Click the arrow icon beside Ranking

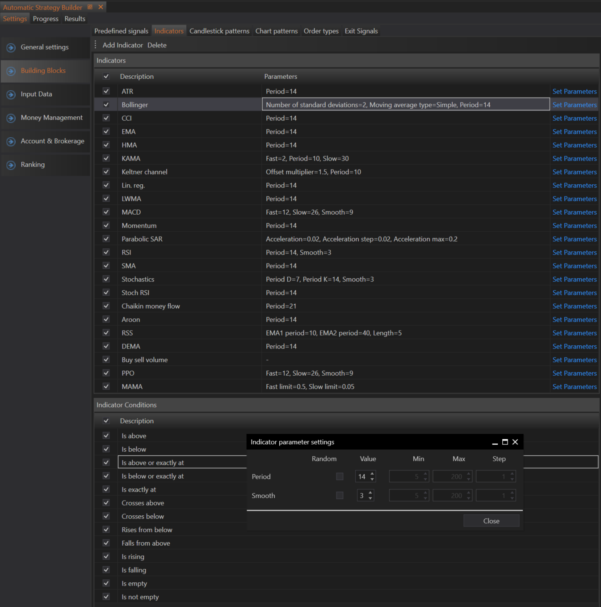(11, 165)
